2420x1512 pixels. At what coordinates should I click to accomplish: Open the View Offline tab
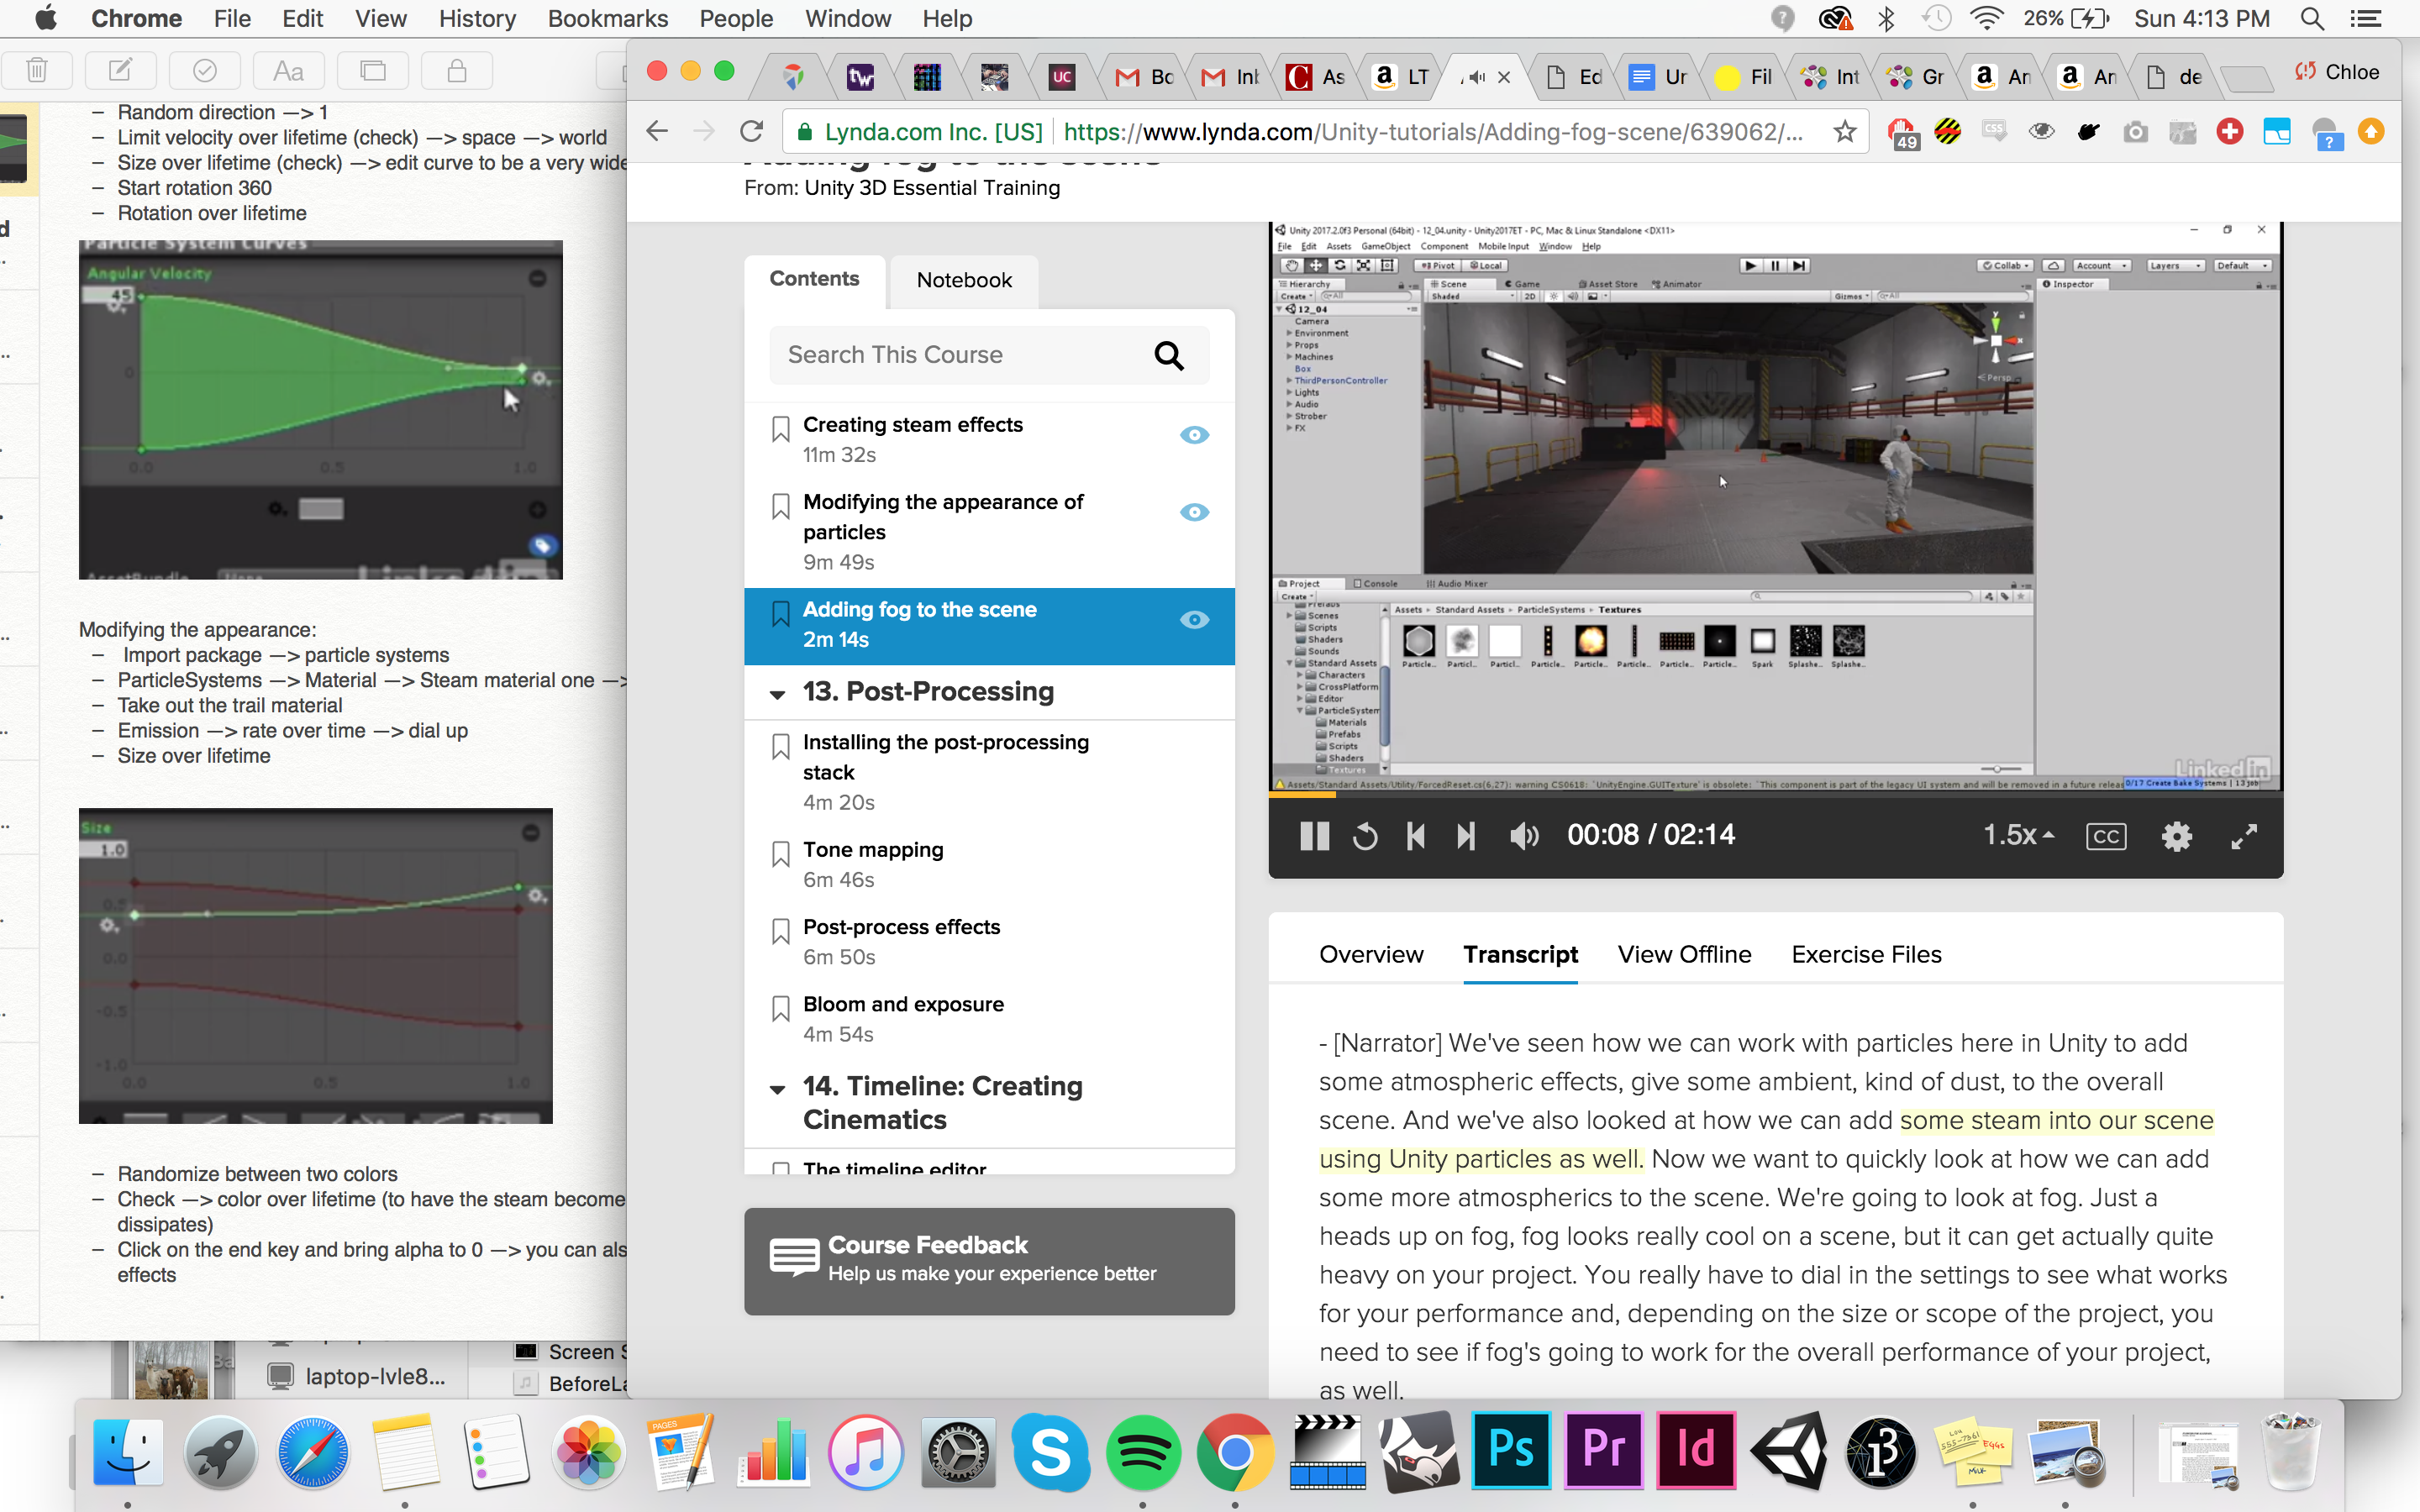(1684, 954)
